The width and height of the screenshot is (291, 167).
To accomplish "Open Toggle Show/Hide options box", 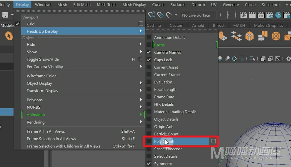I will [x=141, y=59].
